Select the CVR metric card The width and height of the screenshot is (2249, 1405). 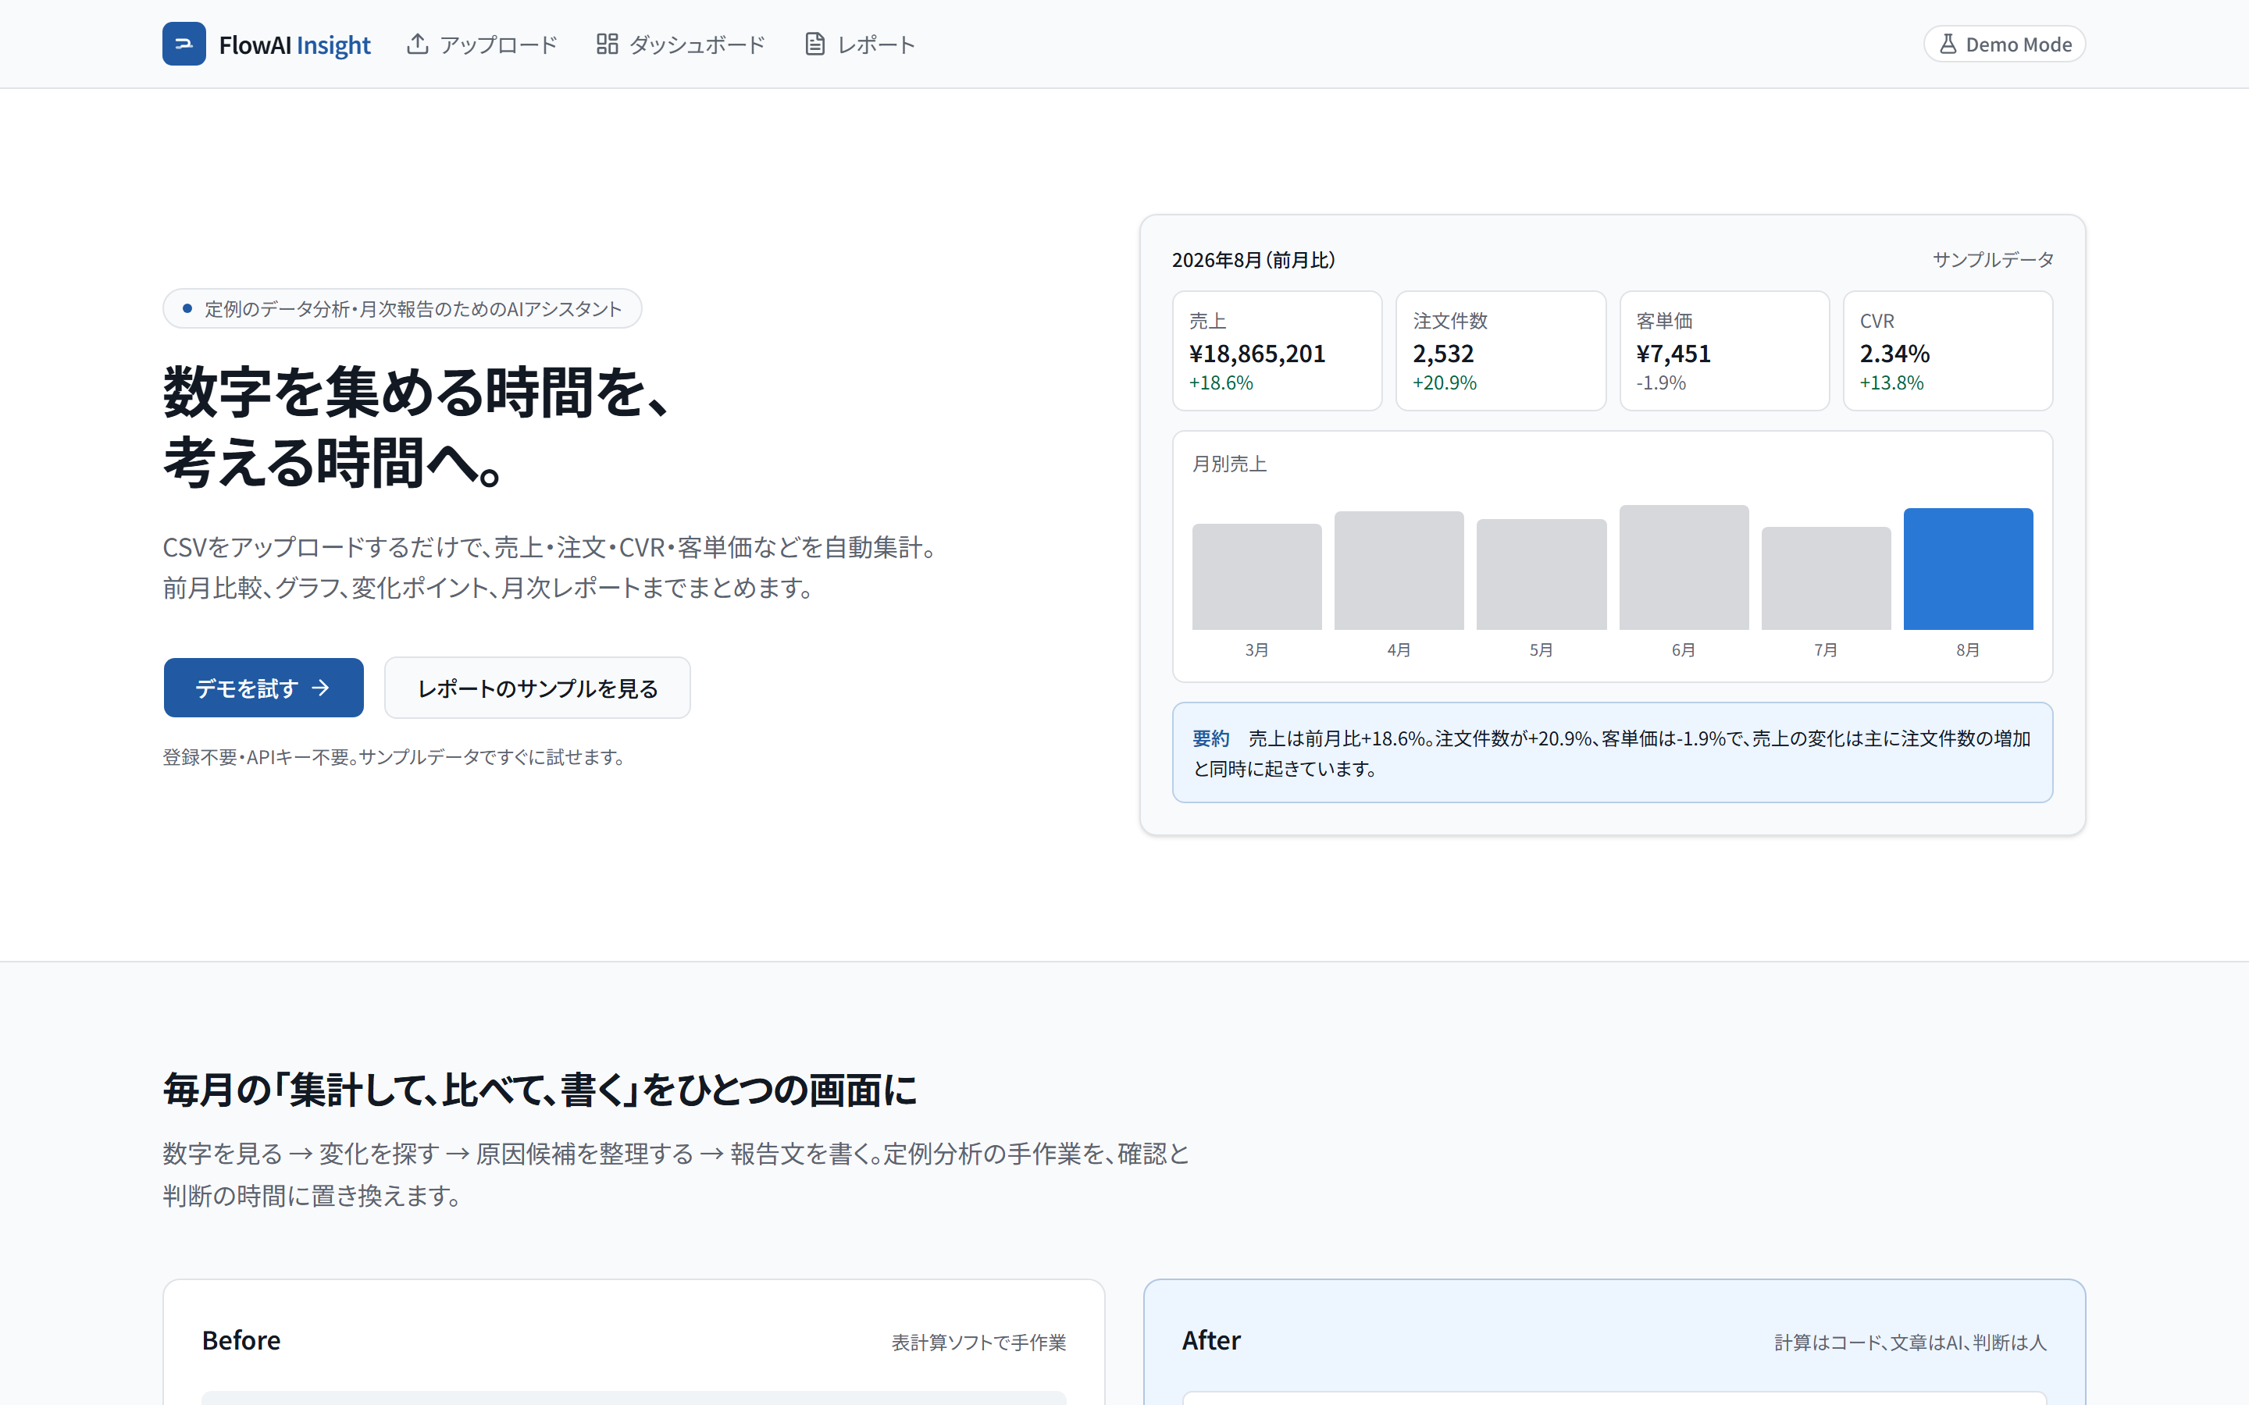coord(1948,350)
